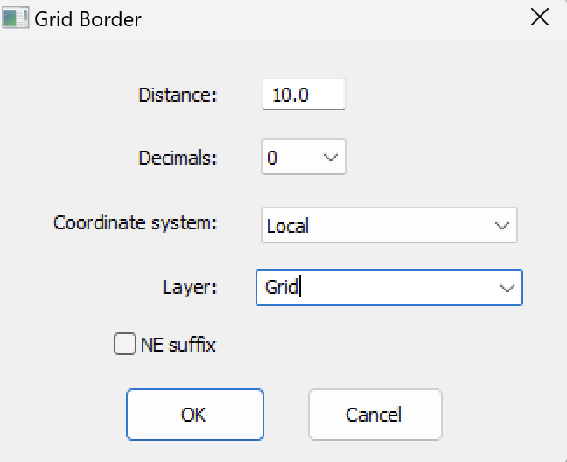Click blank area right of NE suffix
Viewport: 567px width, 462px height.
coord(361,344)
